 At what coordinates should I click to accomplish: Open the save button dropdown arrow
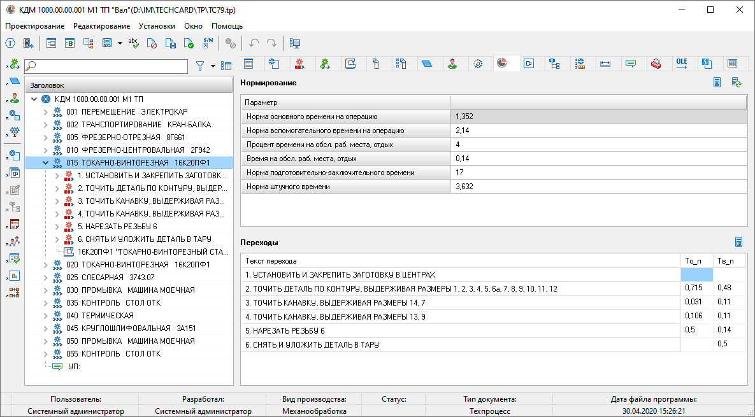pyautogui.click(x=120, y=43)
